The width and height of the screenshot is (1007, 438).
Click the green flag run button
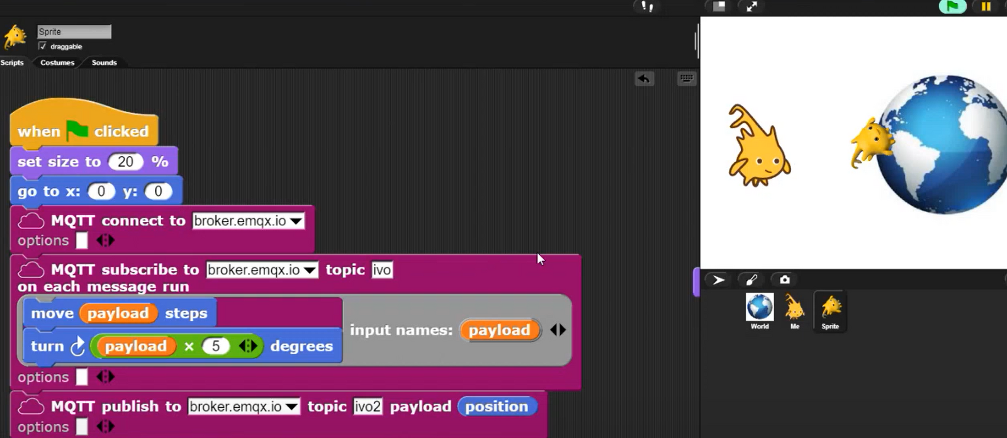click(952, 6)
